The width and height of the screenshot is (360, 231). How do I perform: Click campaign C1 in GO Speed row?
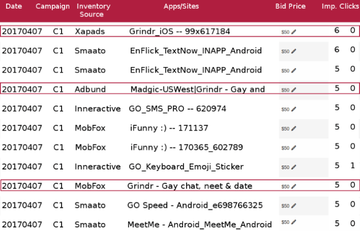click(58, 205)
